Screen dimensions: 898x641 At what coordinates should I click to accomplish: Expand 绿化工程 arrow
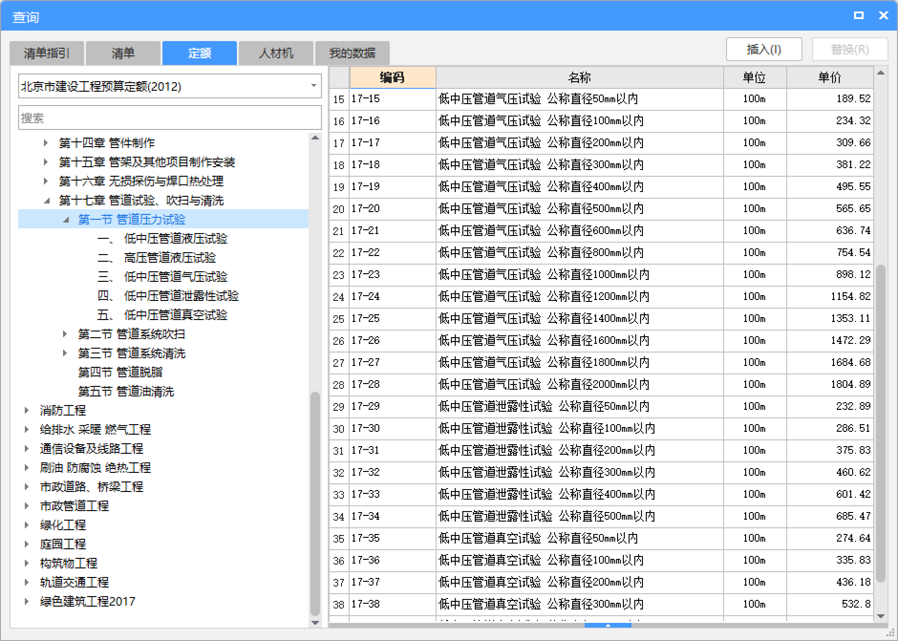click(27, 525)
